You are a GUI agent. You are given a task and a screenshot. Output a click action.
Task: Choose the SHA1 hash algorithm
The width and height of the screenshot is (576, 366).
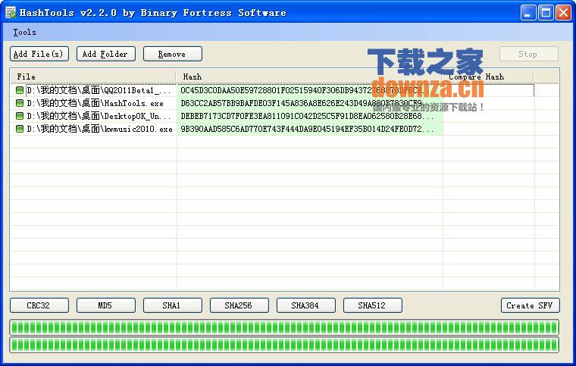click(173, 305)
